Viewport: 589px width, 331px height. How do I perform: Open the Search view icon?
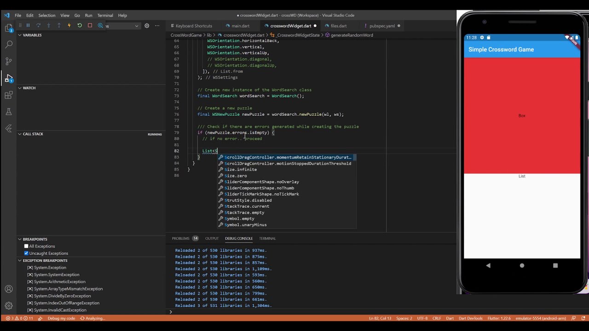pyautogui.click(x=9, y=45)
